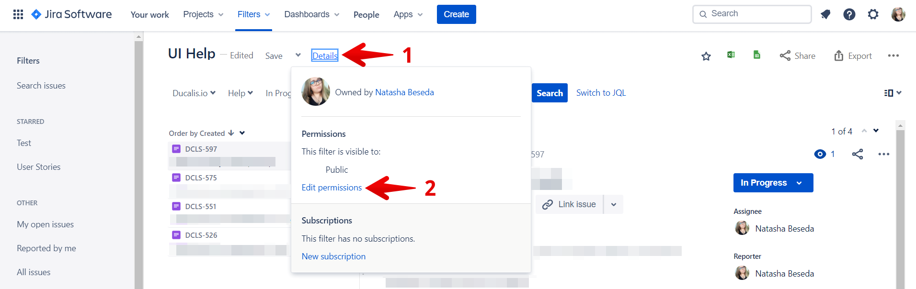Viewport: 916px width, 289px height.
Task: Toggle the watch eye icon on issue
Action: [x=820, y=154]
